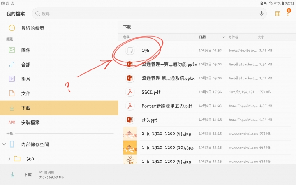This screenshot has width=296, height=185.
Task: Click the 我的檔案 app title
Action: [x=16, y=14]
